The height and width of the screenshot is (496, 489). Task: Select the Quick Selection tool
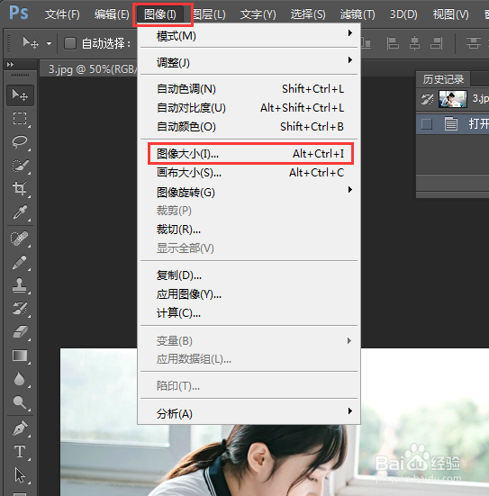click(x=20, y=166)
